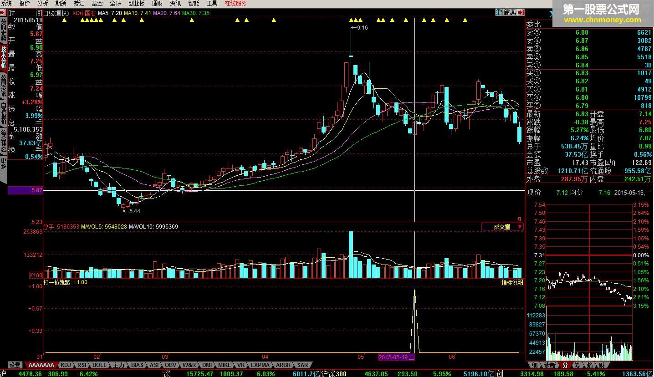Select the VR indicator tab
Viewport: 654px width, 377px height.
coord(241,365)
